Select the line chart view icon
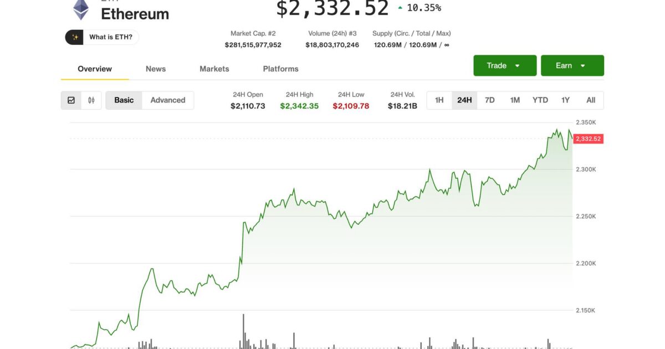Screen dimensions: 665x349 click(70, 100)
